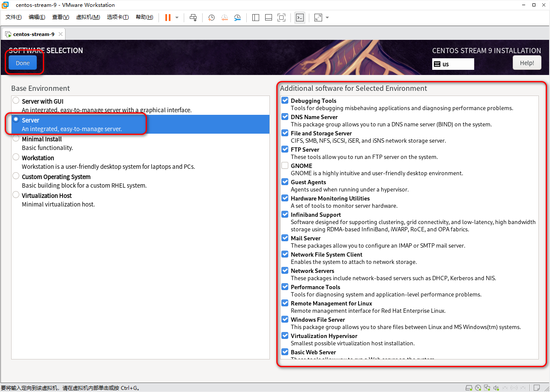Click the Done button
This screenshot has height=392, width=550.
click(23, 63)
